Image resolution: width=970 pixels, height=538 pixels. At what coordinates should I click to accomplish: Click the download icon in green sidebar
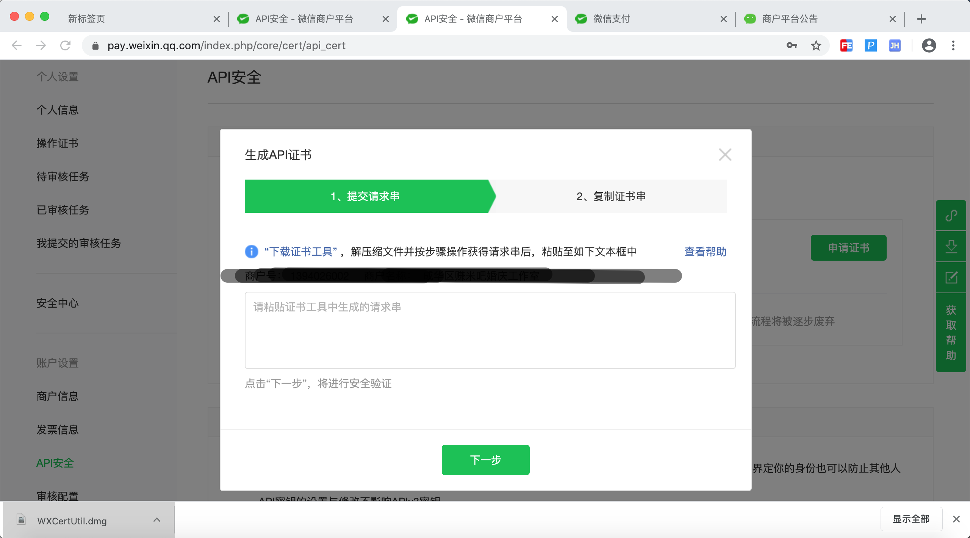pyautogui.click(x=951, y=247)
